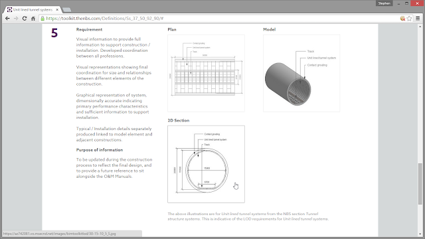Open the 2D Section drawing thumbnail
Screen dimensions: 425x239
[x=206, y=164]
